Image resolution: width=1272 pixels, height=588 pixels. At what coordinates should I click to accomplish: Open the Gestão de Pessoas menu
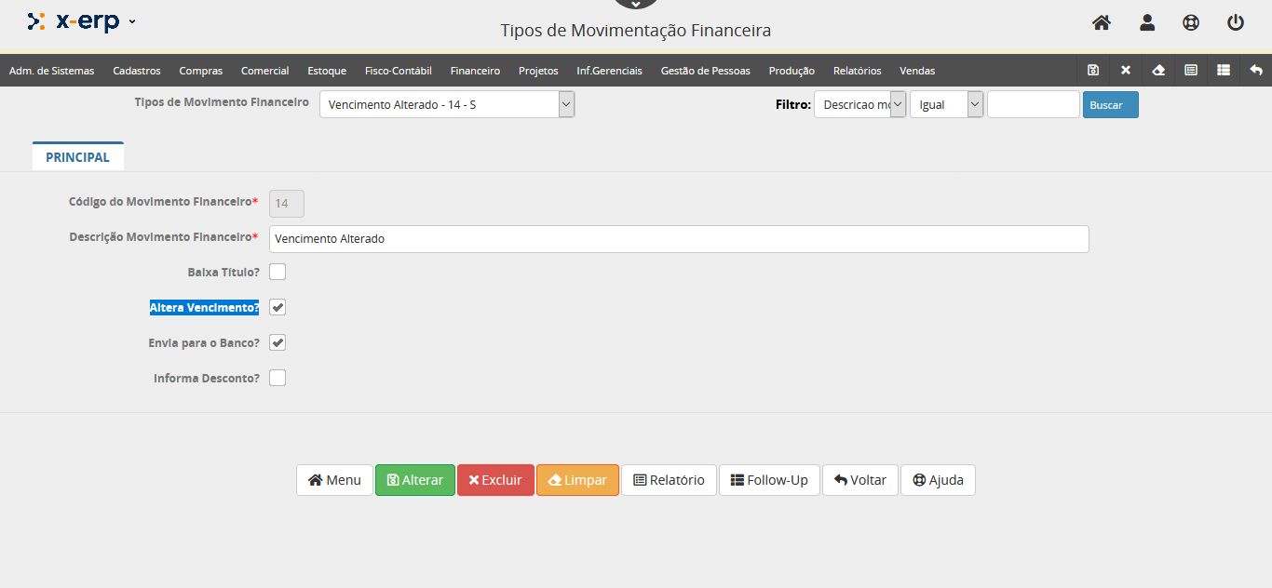[706, 70]
